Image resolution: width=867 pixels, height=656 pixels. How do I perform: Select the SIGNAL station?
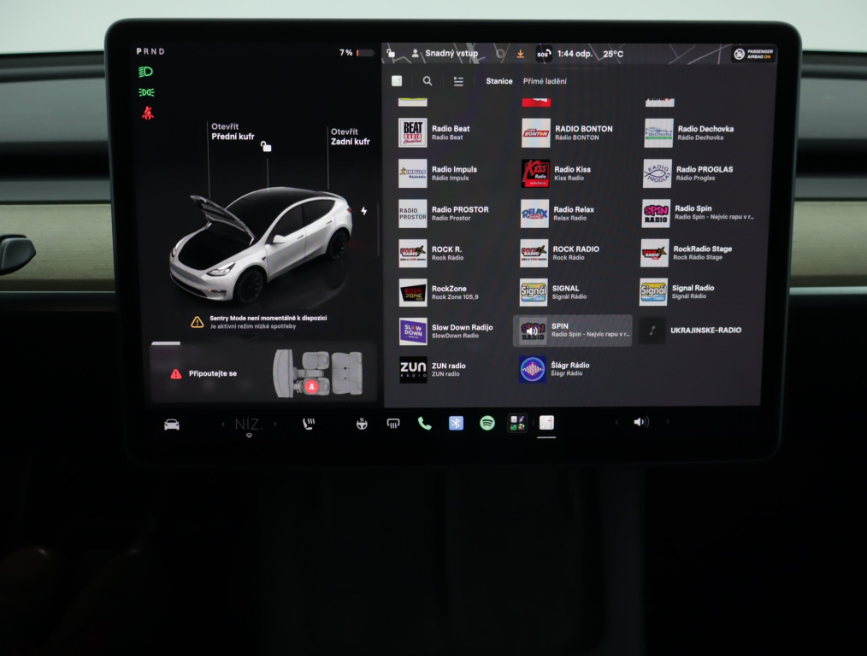574,292
